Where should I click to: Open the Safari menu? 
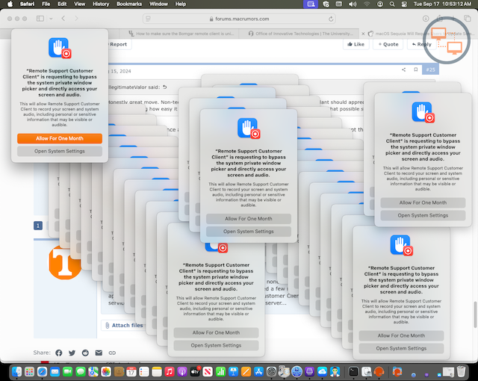tap(27, 4)
